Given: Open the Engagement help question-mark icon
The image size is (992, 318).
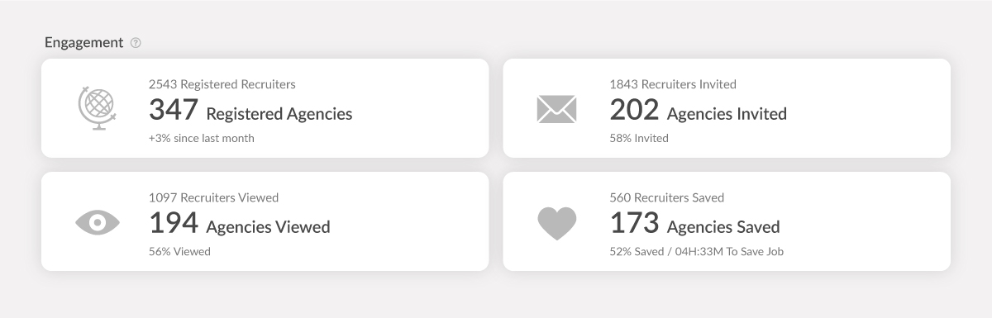Looking at the screenshot, I should click(136, 43).
